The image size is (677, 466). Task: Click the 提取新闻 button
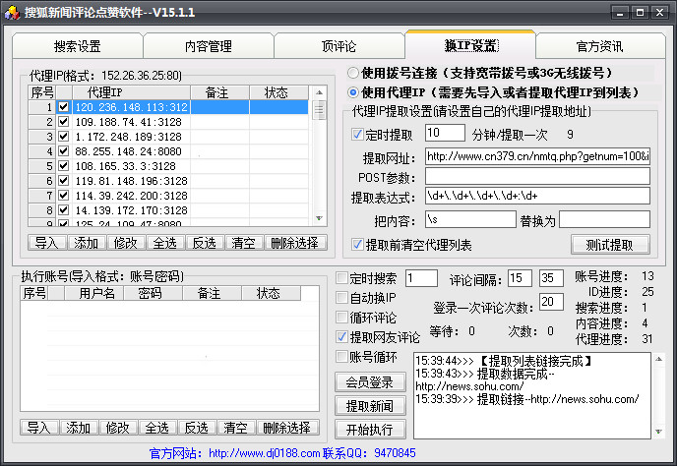click(370, 406)
